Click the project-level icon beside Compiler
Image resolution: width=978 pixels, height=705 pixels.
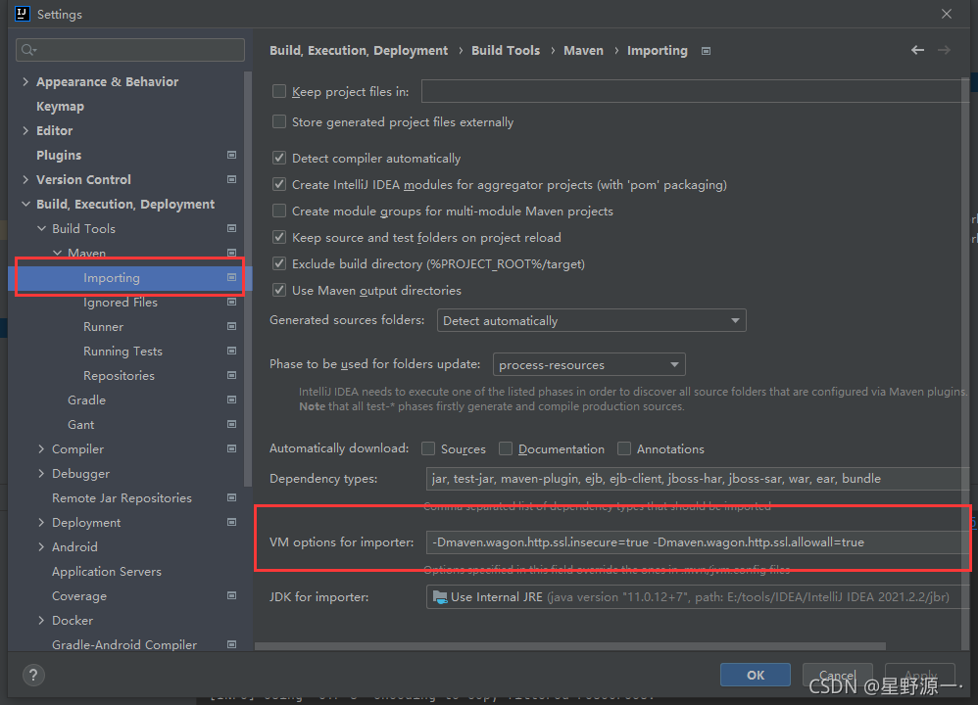[x=231, y=448]
